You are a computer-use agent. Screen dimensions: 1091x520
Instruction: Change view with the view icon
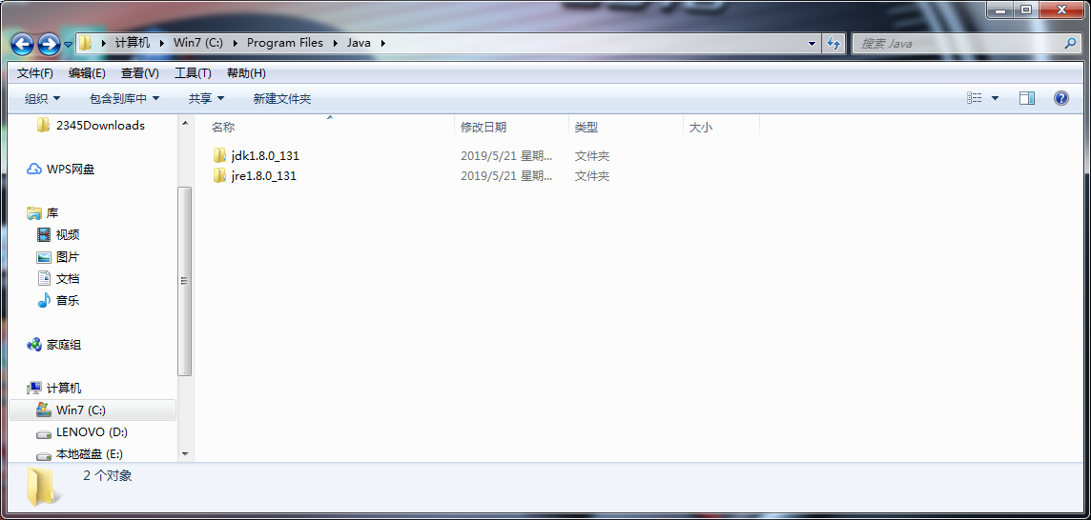pyautogui.click(x=974, y=99)
